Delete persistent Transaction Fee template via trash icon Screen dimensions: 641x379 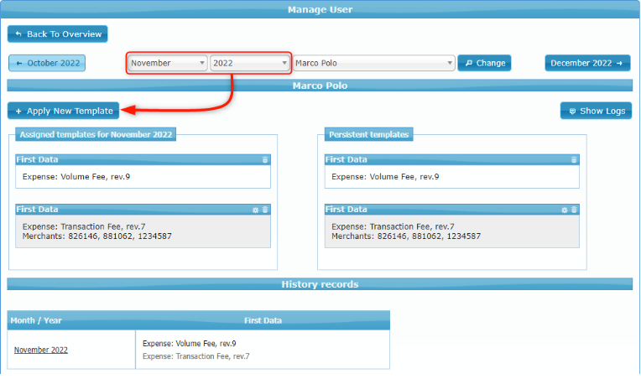pyautogui.click(x=574, y=210)
